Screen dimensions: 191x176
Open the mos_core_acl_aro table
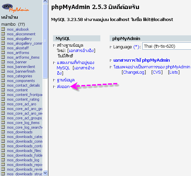tap(22, 104)
